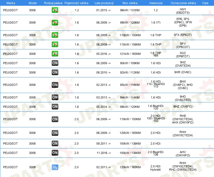Click the 96kW / 131KM power cell
This screenshot has width=214, height=177.
(130, 10)
